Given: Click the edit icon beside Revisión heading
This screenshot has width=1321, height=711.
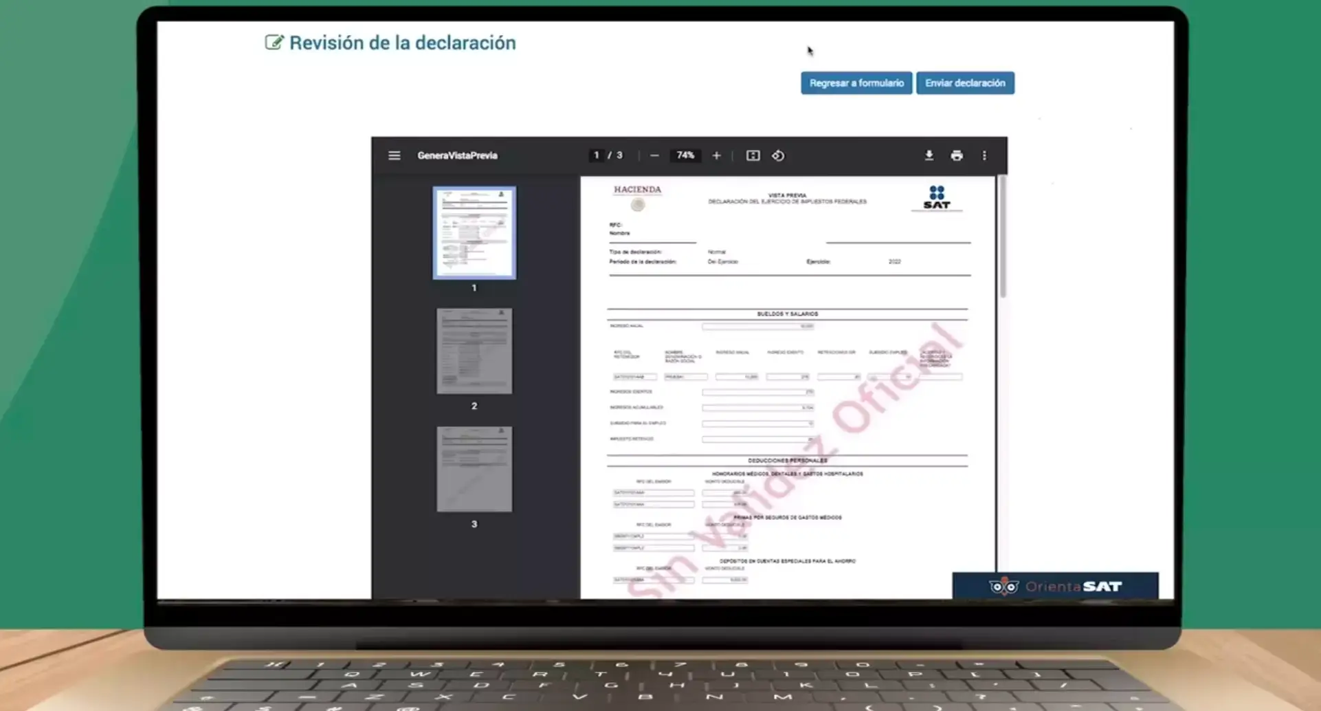Looking at the screenshot, I should coord(274,43).
